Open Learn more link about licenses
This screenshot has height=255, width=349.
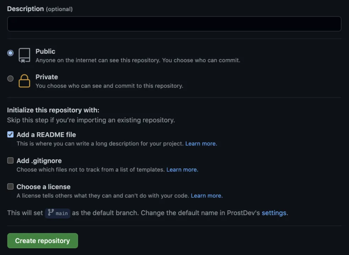pos(206,196)
